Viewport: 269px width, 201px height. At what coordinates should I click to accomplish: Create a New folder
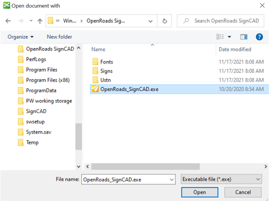point(59,37)
